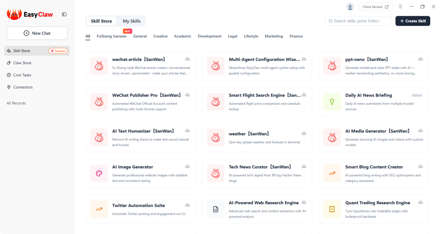The width and height of the screenshot is (441, 234).
Task: Open China Version external link
Action: 376,7
